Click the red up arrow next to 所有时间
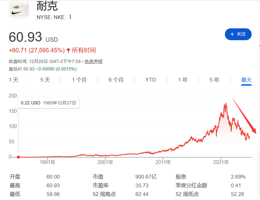Image resolution: width=260 pixels, height=200 pixels. click(x=68, y=50)
